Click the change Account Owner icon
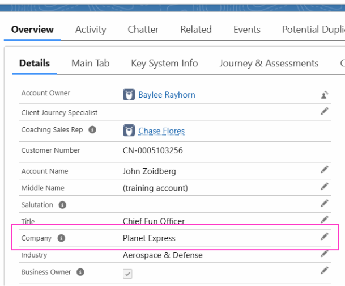The height and width of the screenshot is (286, 345). 324,95
